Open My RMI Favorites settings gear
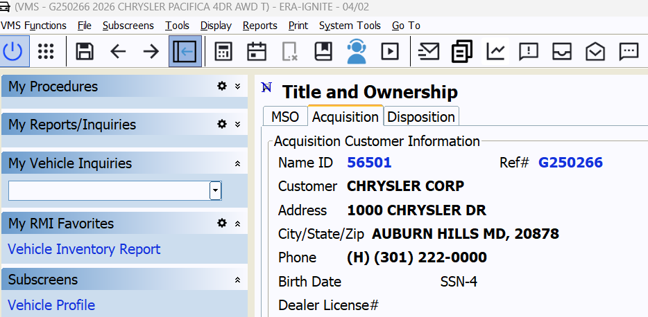648x317 pixels. pos(222,223)
